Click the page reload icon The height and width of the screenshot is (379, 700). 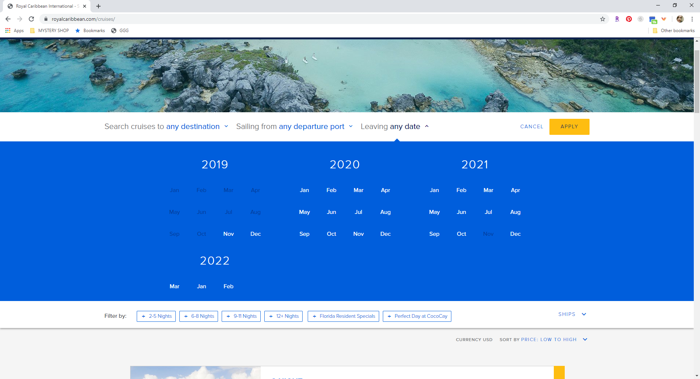click(x=31, y=19)
